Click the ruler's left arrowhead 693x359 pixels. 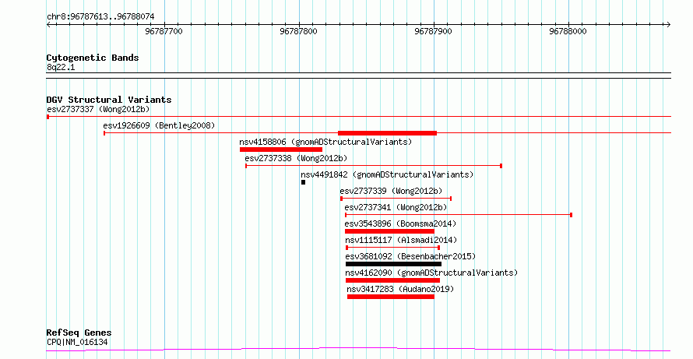[x=48, y=25]
